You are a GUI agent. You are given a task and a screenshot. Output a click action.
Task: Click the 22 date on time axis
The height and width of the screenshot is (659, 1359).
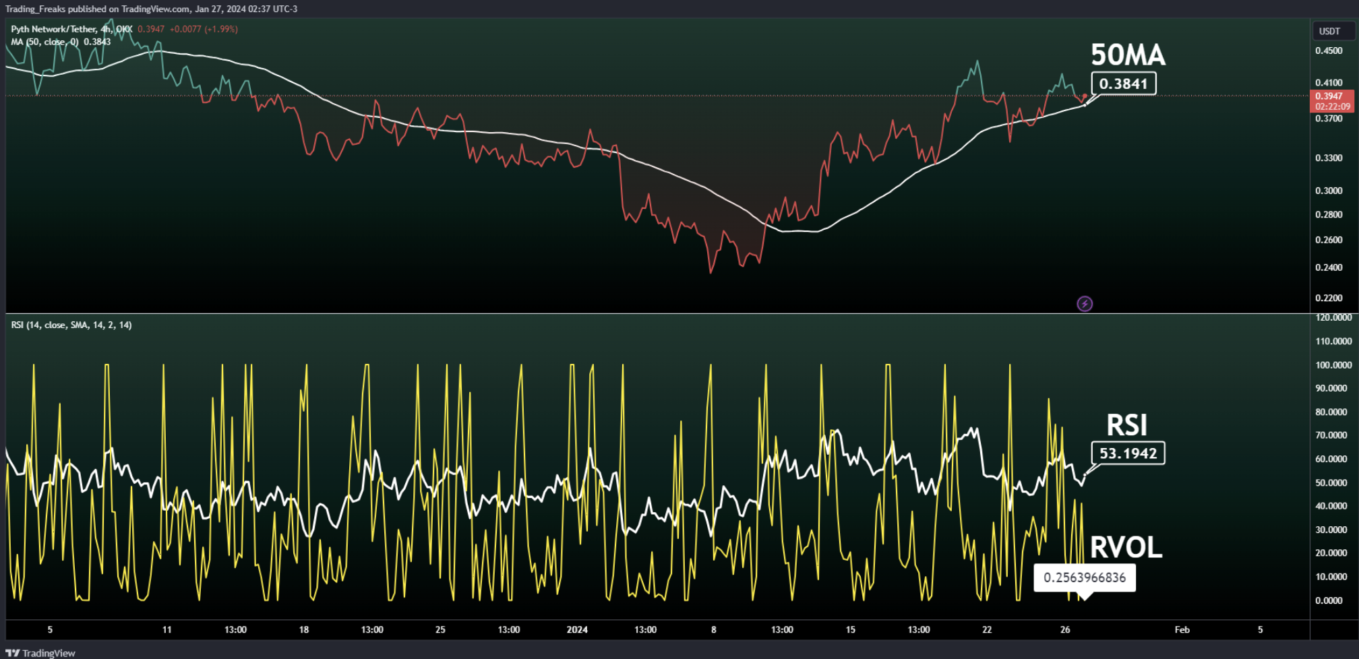coord(987,630)
